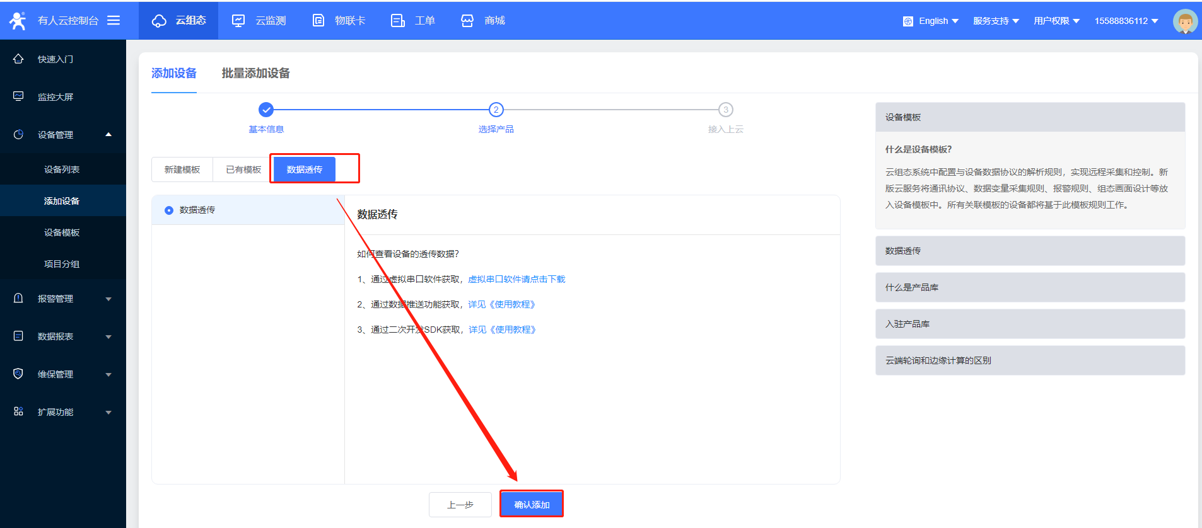Open 监控大屏 via its screen icon
The width and height of the screenshot is (1202, 528).
[x=18, y=96]
